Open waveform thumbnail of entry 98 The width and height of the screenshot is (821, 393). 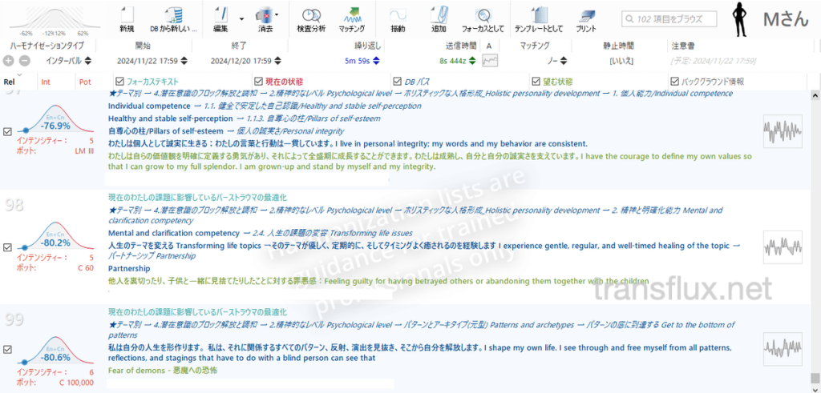(x=783, y=247)
